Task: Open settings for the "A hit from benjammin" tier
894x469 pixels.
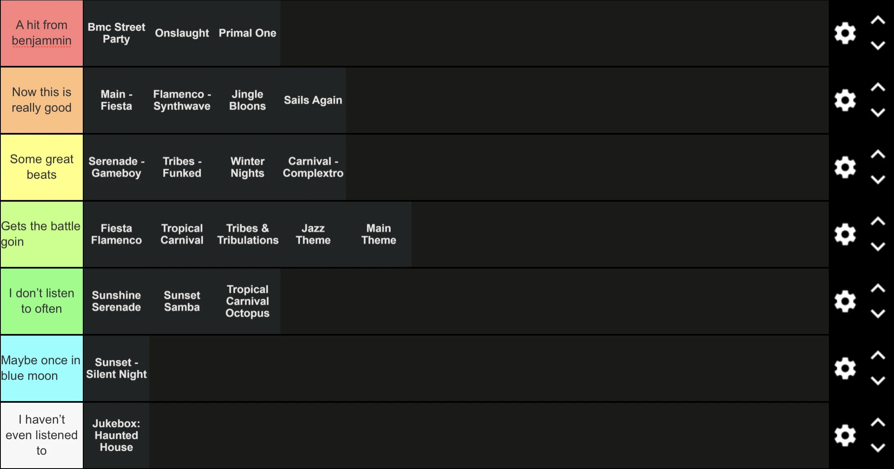Action: tap(845, 33)
